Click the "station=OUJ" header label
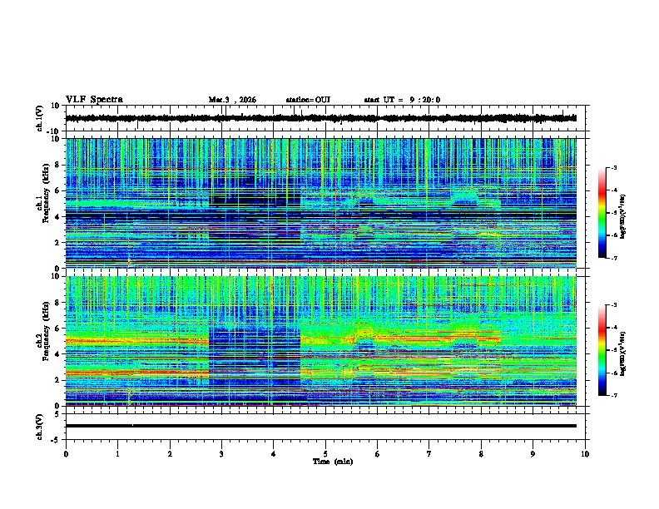Viewport: 659px width, 509px height. (x=308, y=100)
